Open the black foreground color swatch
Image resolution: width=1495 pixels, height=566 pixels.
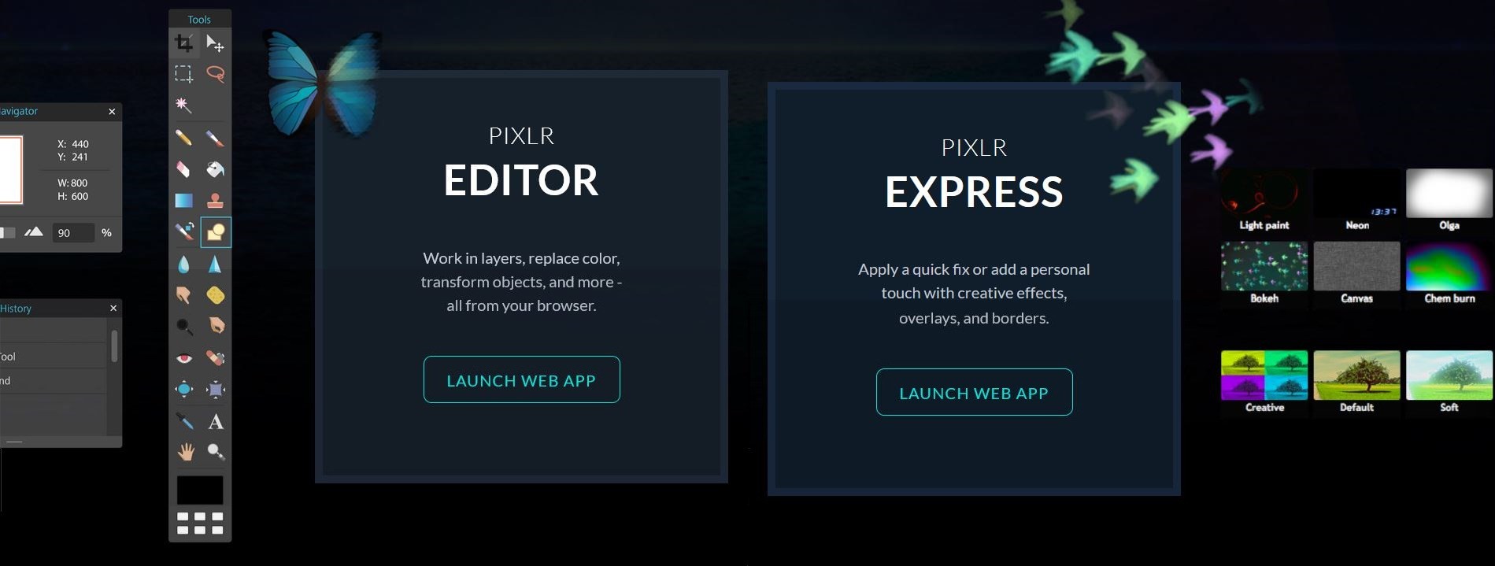(x=200, y=490)
